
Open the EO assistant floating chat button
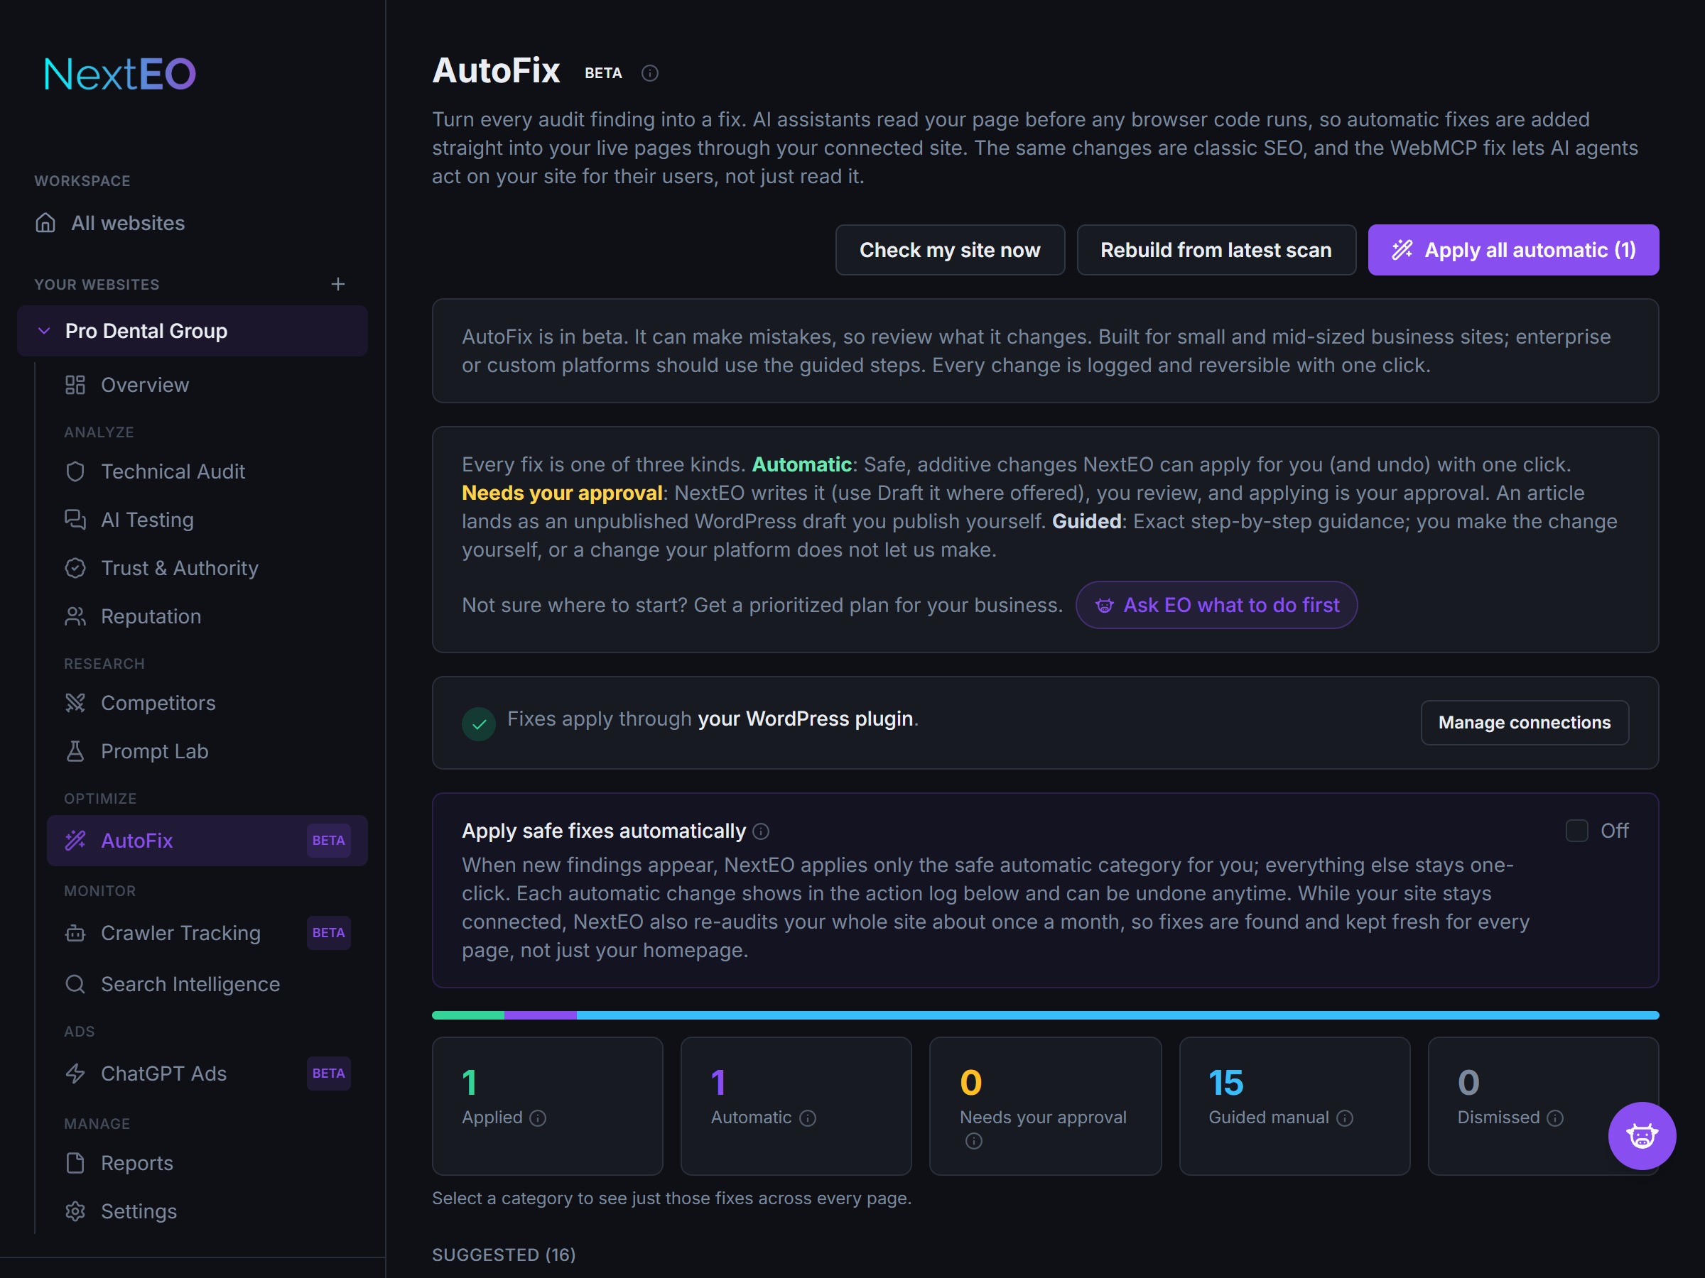[1642, 1135]
